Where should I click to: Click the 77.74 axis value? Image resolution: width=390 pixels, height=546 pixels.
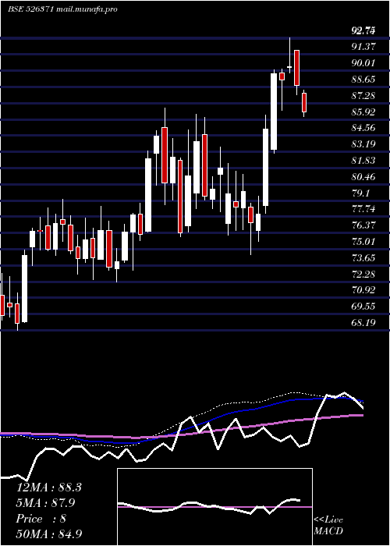coord(363,209)
